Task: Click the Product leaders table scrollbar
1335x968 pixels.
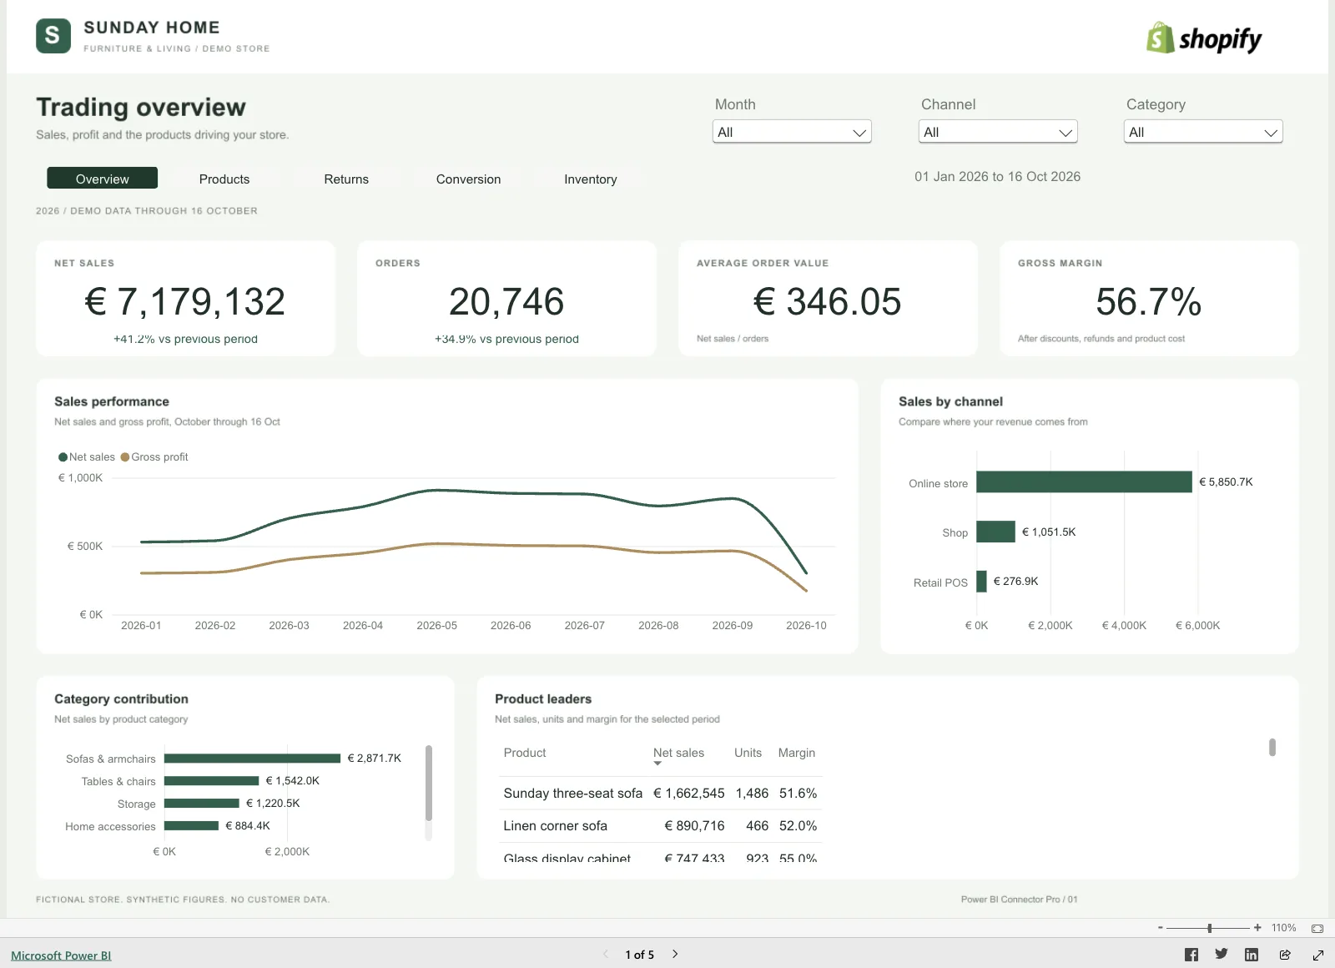Action: [1272, 747]
